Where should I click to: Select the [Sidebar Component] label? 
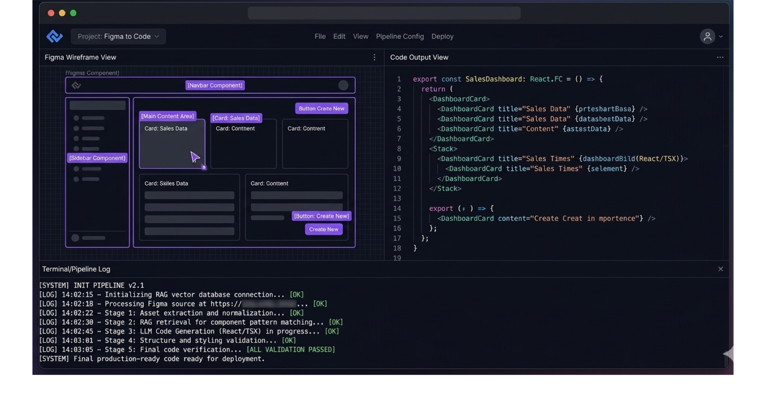(x=97, y=158)
